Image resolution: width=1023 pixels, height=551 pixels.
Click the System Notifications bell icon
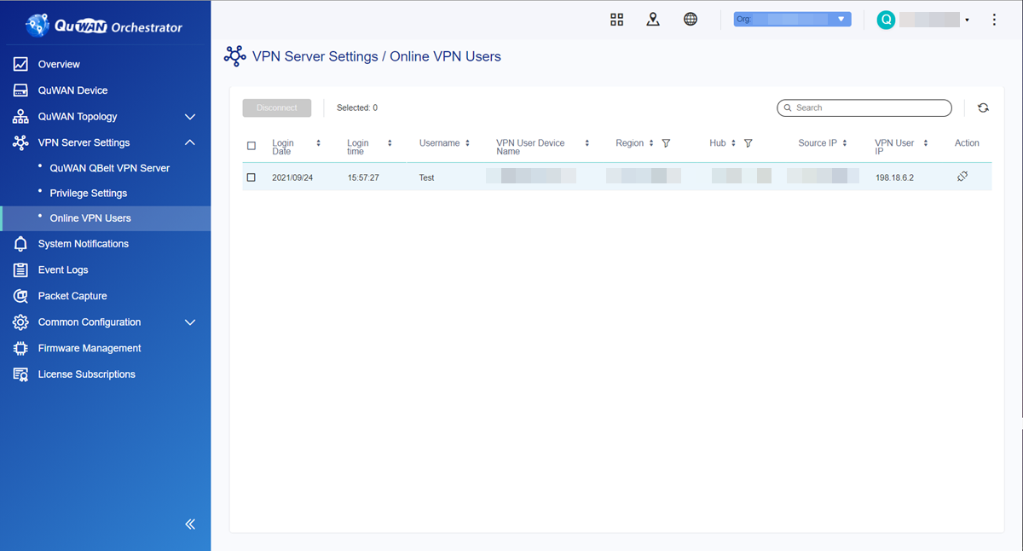click(20, 244)
